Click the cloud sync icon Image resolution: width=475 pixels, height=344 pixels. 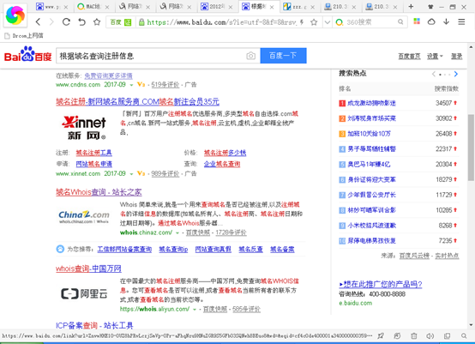coord(431,21)
